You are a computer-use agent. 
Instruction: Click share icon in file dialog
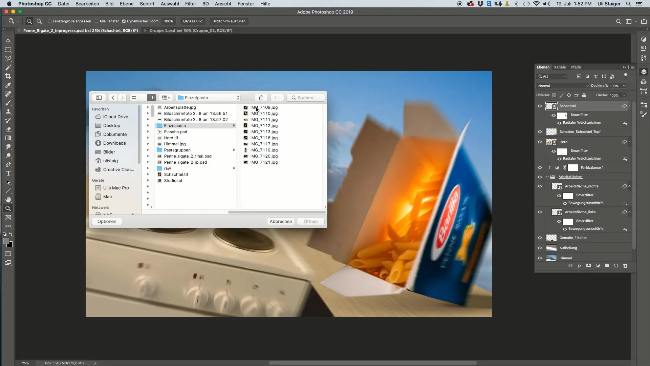tap(261, 98)
